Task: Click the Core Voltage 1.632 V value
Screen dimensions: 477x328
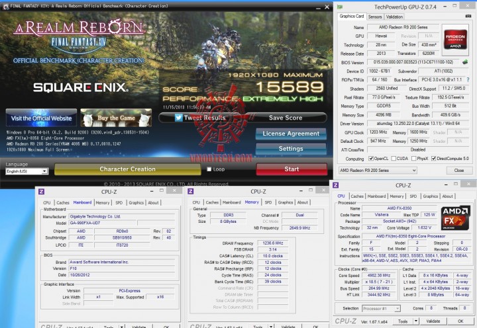Action: [x=424, y=227]
